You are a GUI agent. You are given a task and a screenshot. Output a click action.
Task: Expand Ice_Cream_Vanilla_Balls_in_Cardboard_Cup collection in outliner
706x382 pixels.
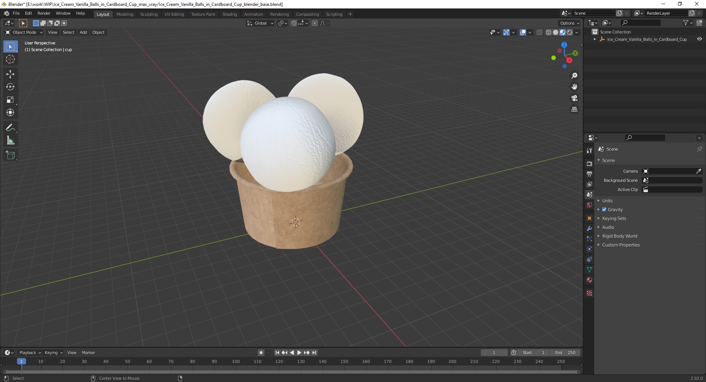click(x=595, y=39)
